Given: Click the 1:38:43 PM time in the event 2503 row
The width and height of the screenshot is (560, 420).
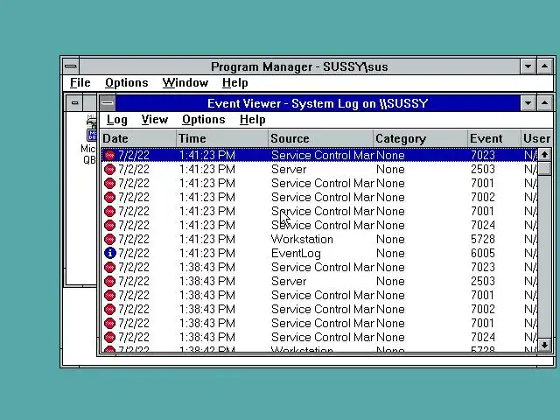Looking at the screenshot, I should tap(206, 281).
